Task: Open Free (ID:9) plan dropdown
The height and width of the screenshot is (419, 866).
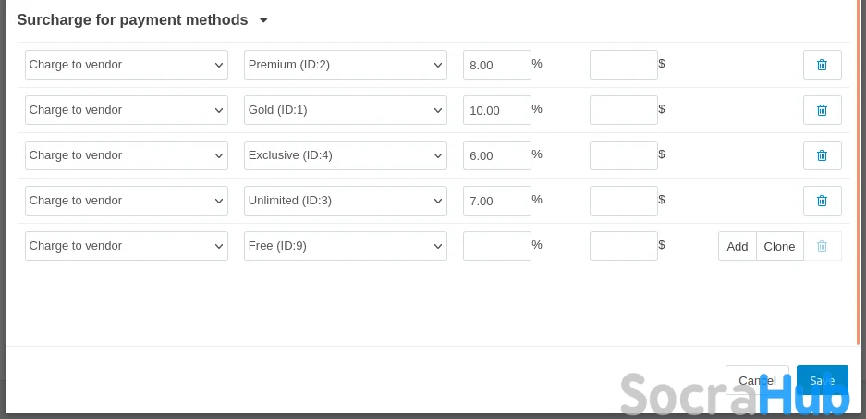Action: coord(345,246)
